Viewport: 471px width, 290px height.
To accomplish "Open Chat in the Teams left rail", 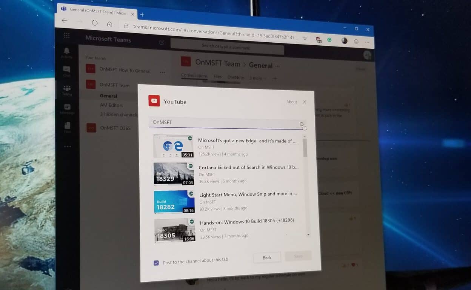I will coord(67,71).
